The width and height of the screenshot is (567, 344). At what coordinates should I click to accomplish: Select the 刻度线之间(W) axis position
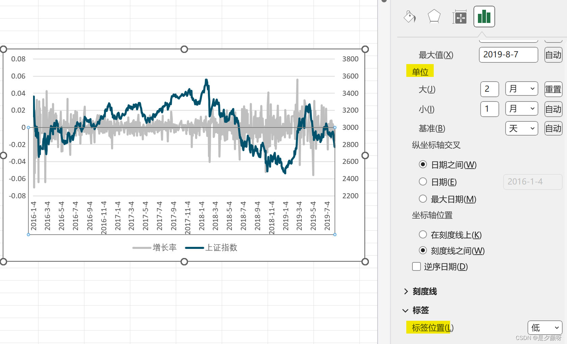[x=423, y=251]
